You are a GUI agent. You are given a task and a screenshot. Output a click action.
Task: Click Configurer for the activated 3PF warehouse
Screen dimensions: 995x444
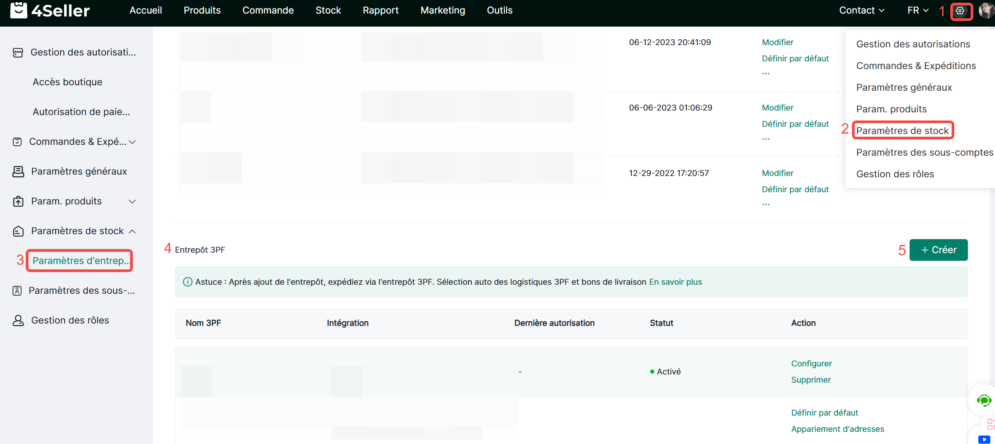coord(811,364)
